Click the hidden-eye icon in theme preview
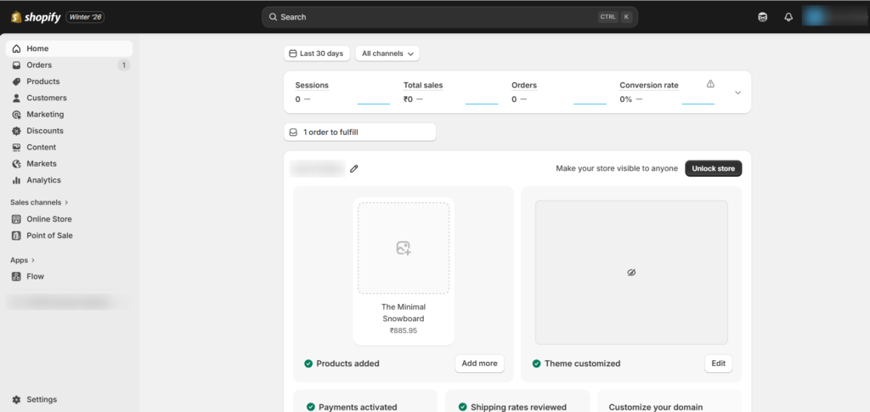This screenshot has width=870, height=412. tap(631, 273)
